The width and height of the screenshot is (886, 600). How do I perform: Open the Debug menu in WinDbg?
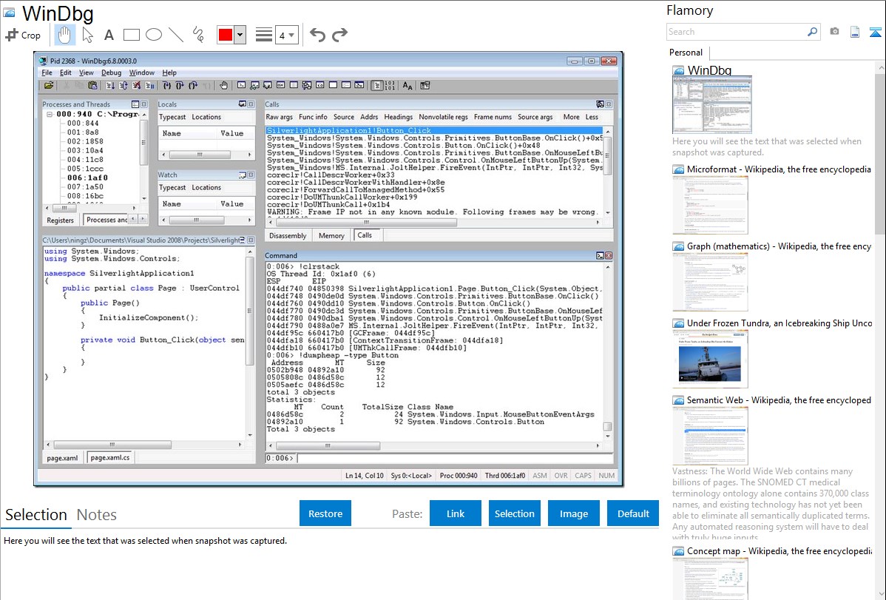click(x=112, y=73)
